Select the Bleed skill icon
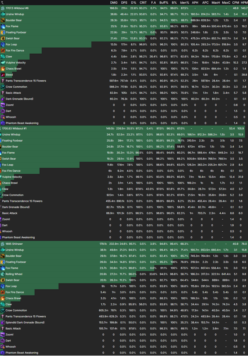 3,75
